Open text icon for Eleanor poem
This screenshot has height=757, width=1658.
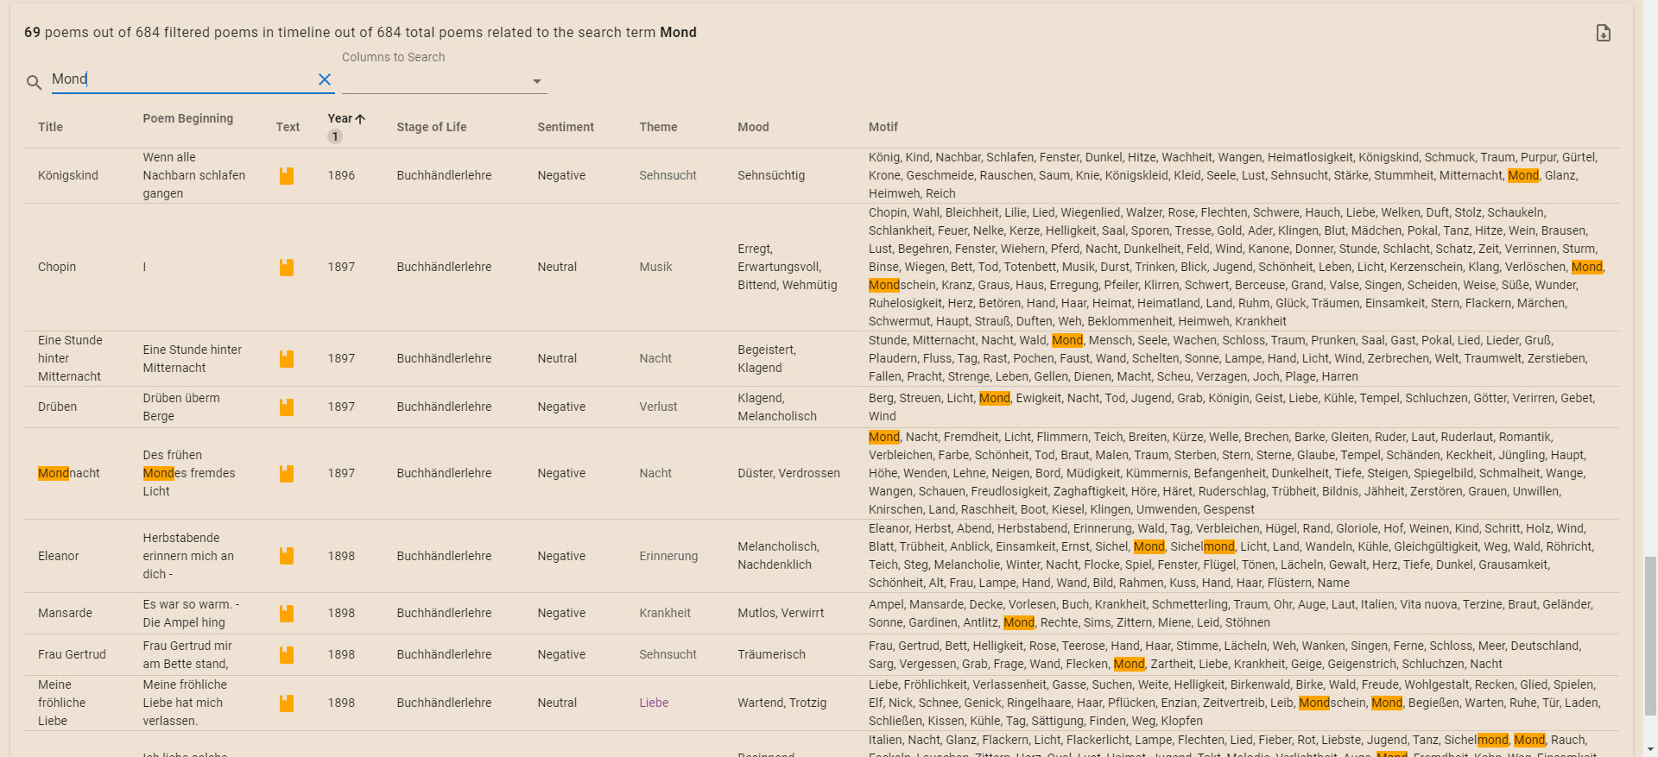(287, 556)
